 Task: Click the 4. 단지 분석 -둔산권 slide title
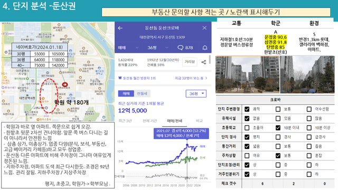(x=39, y=6)
